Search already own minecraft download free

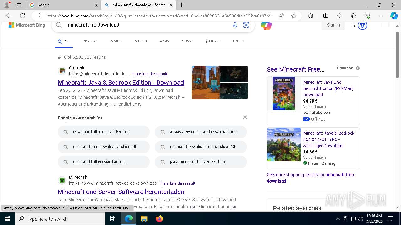[x=201, y=132]
